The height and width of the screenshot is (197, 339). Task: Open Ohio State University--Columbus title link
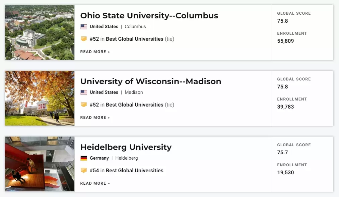[149, 15]
